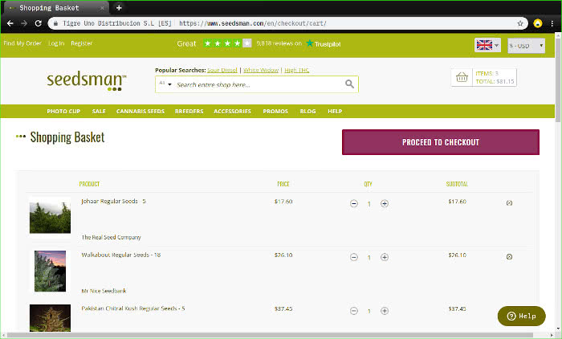The height and width of the screenshot is (339, 562).
Task: Decrease quantity of Pakistan Chitral Kush seeds
Action: tap(354, 311)
